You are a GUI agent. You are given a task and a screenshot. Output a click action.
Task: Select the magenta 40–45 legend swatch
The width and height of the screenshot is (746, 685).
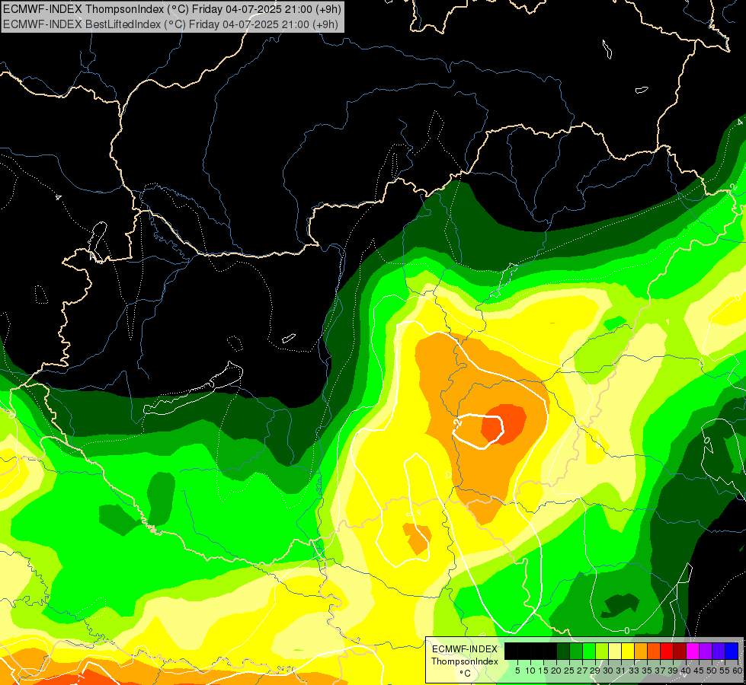(x=693, y=651)
